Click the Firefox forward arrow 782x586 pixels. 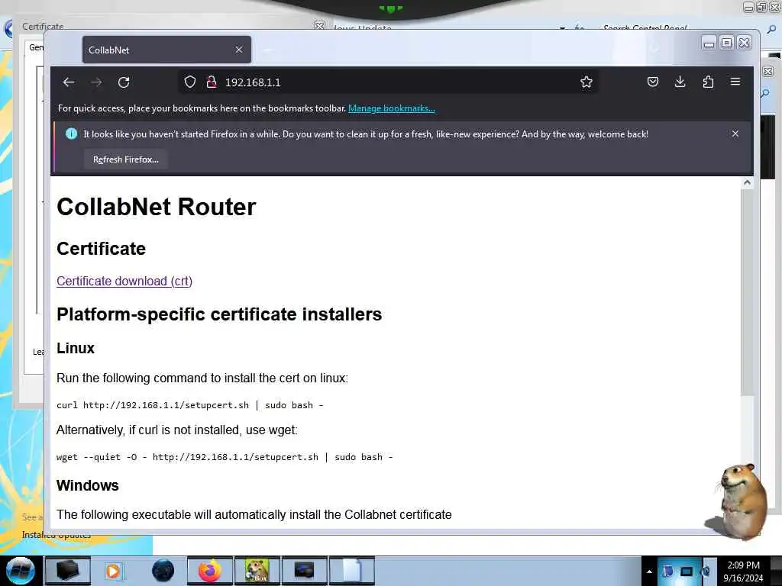click(x=96, y=82)
